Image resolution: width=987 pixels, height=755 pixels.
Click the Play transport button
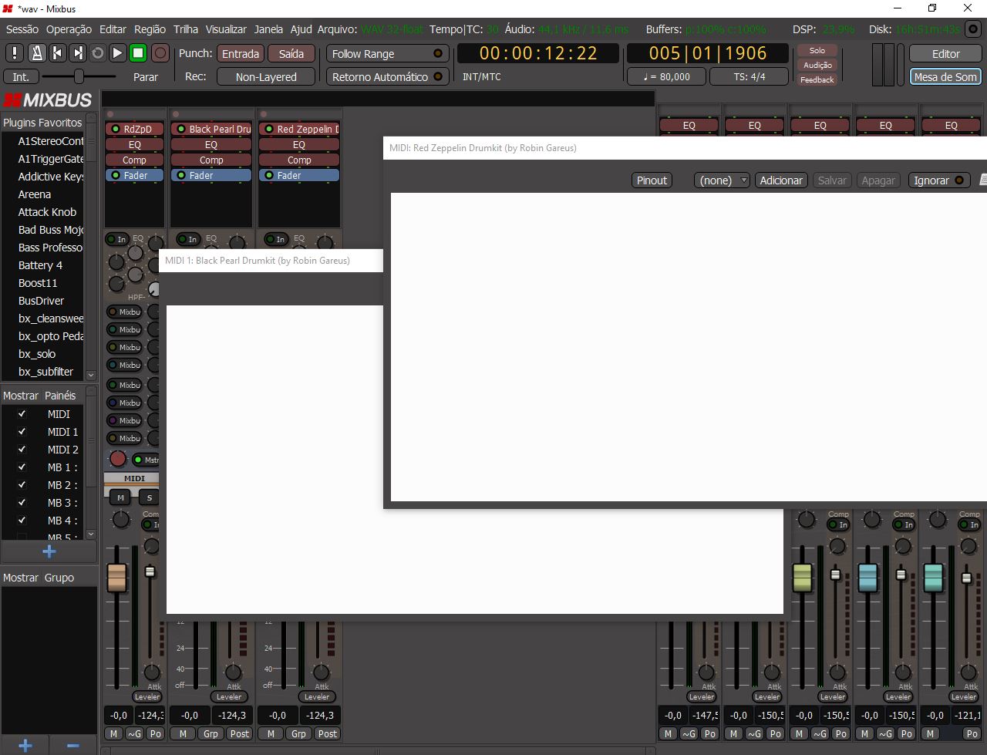pos(117,53)
